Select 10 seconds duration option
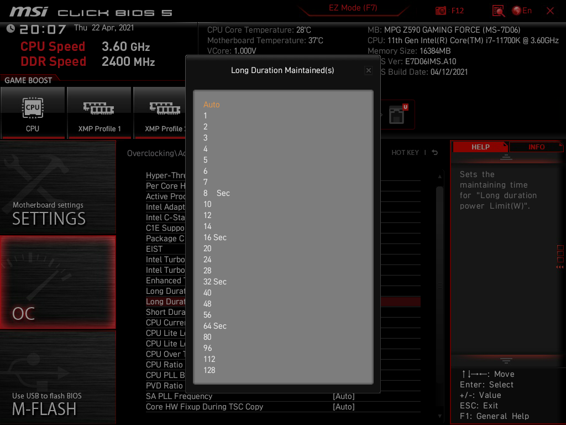Screen dimensions: 566x425 click(208, 204)
